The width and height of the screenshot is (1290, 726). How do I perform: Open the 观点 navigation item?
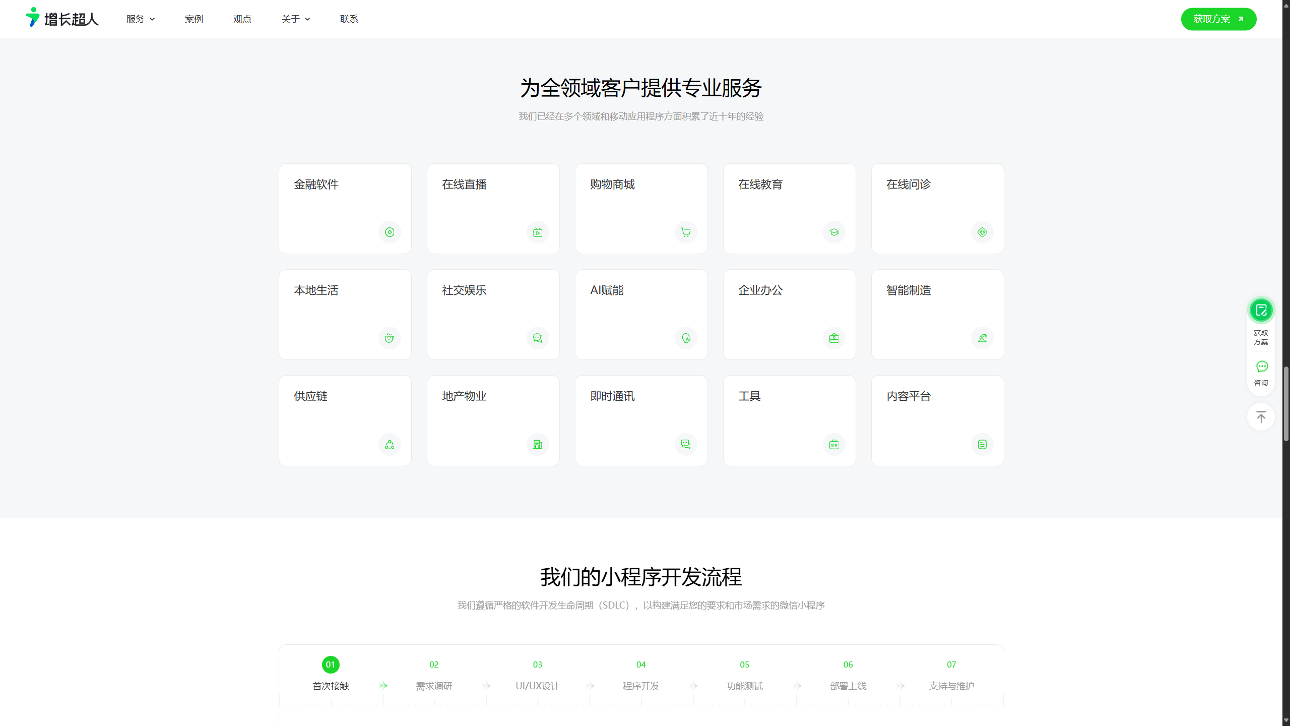(242, 19)
